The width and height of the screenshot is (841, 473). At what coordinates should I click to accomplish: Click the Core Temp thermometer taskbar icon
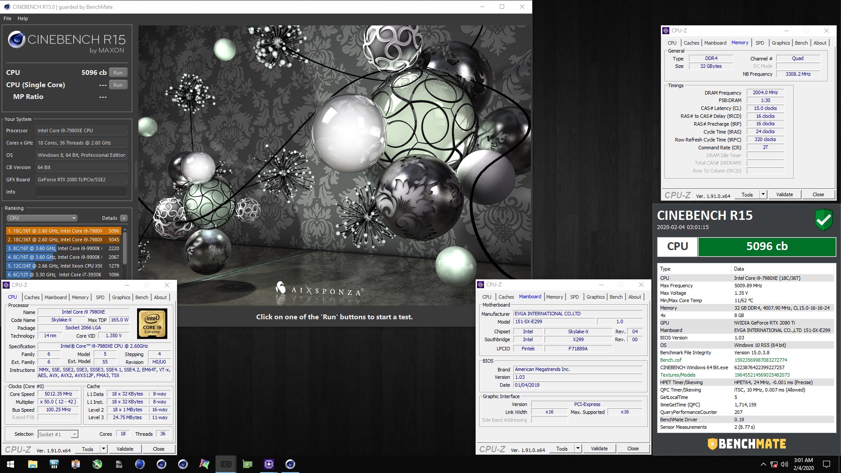(x=75, y=464)
